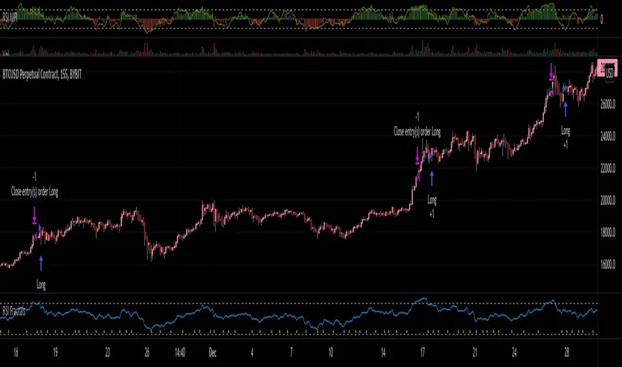Screen dimensions: 622x367
Task: Click the 0 value on RSI MFI scale
Action: click(x=603, y=19)
